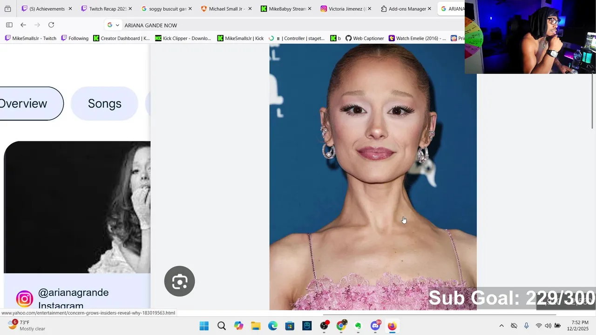596x335 pixels.
Task: Open Discord from taskbar
Action: pyautogui.click(x=375, y=326)
